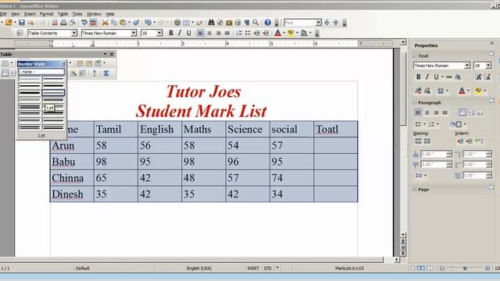Click the OpenOffice Help question icon
The width and height of the screenshot is (500, 281).
267,23
